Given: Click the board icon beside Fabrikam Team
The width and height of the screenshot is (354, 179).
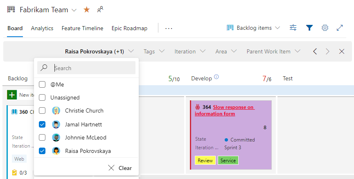Looking at the screenshot, I should point(11,9).
